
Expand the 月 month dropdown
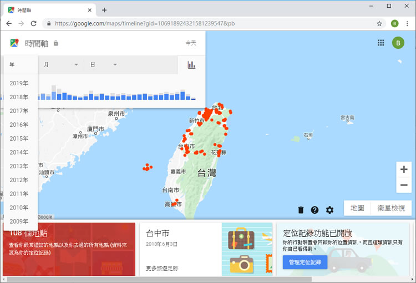pyautogui.click(x=61, y=65)
